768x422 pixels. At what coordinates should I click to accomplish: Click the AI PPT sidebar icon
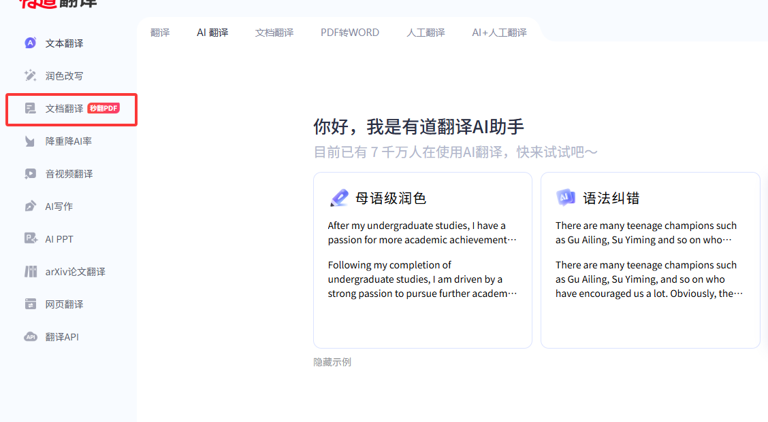[x=30, y=239]
